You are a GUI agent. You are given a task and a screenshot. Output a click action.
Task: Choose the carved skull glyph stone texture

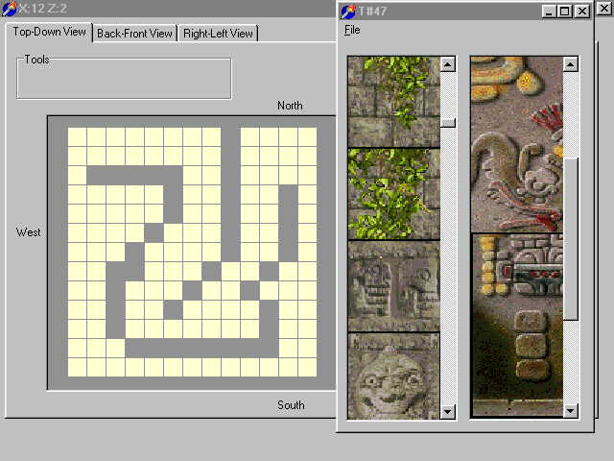tap(394, 286)
